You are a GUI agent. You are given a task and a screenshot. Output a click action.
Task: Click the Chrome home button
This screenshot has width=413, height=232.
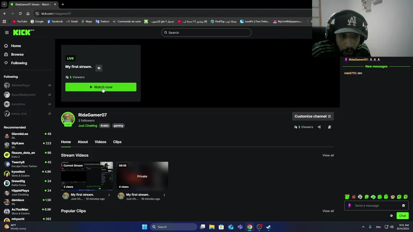(x=28, y=14)
